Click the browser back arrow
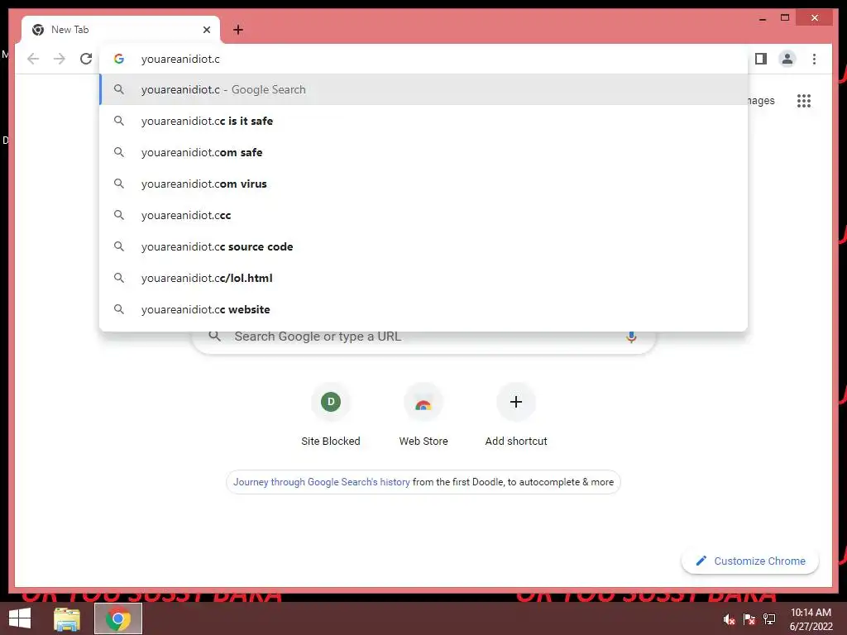The image size is (847, 635). [x=33, y=59]
